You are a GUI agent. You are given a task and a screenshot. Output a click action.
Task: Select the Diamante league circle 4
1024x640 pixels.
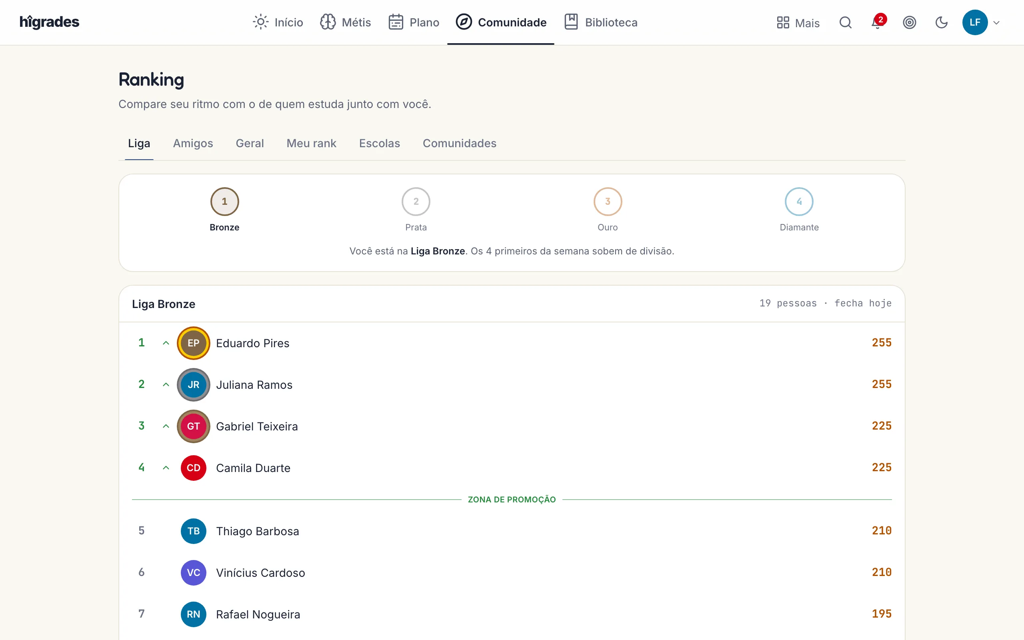[799, 202]
